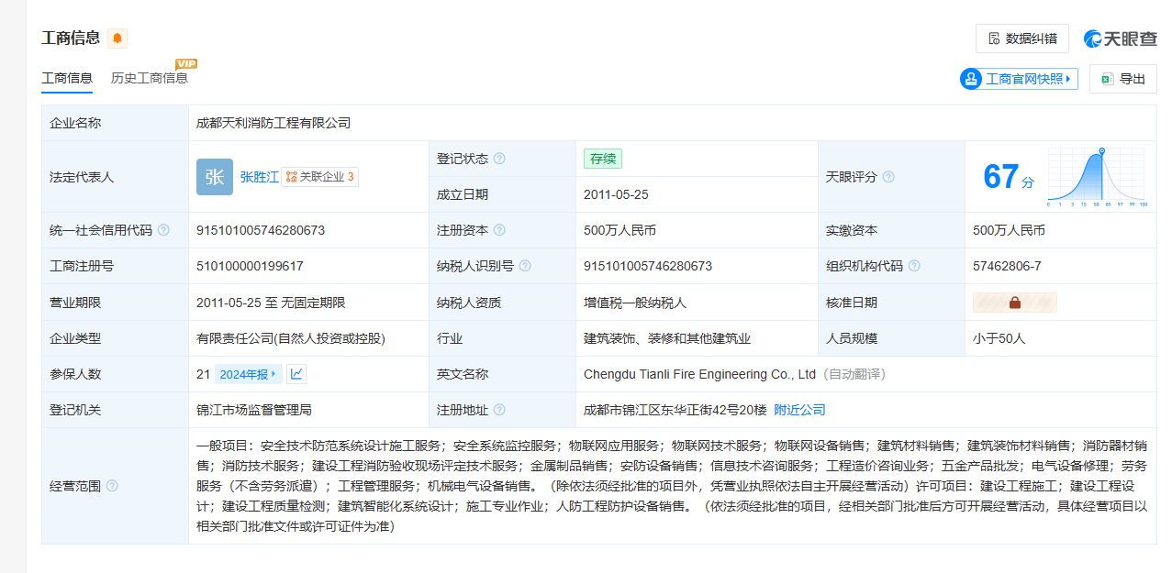This screenshot has height=573, width=1172.
Task: Open the 工商官网快照 snapshot dropdown
Action: [x=1019, y=79]
